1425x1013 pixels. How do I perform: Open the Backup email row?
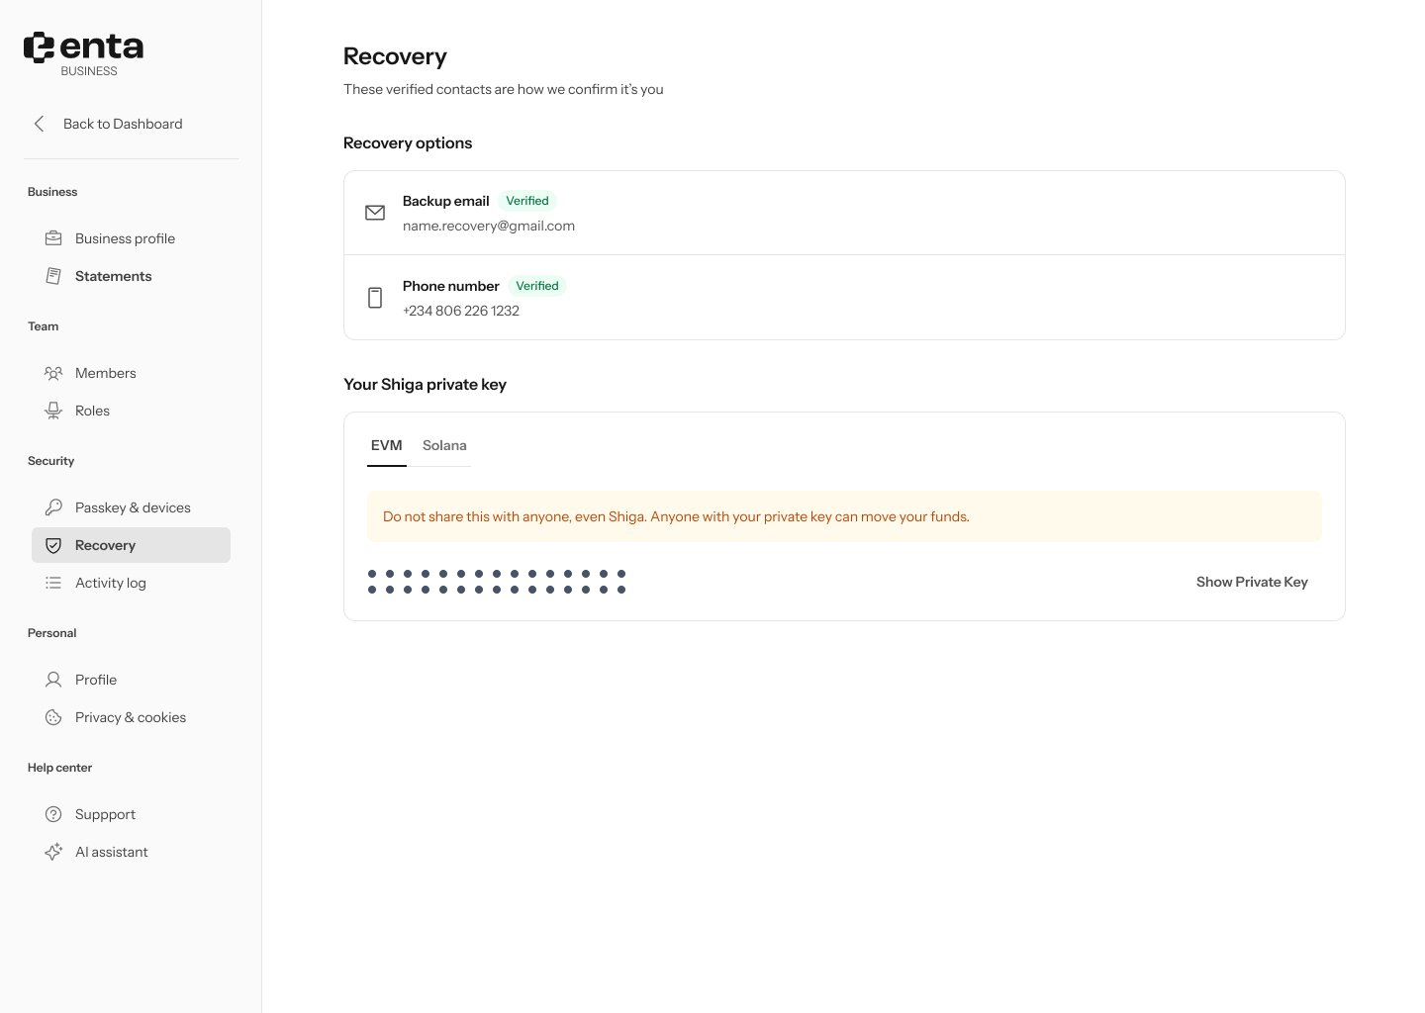pyautogui.click(x=844, y=213)
